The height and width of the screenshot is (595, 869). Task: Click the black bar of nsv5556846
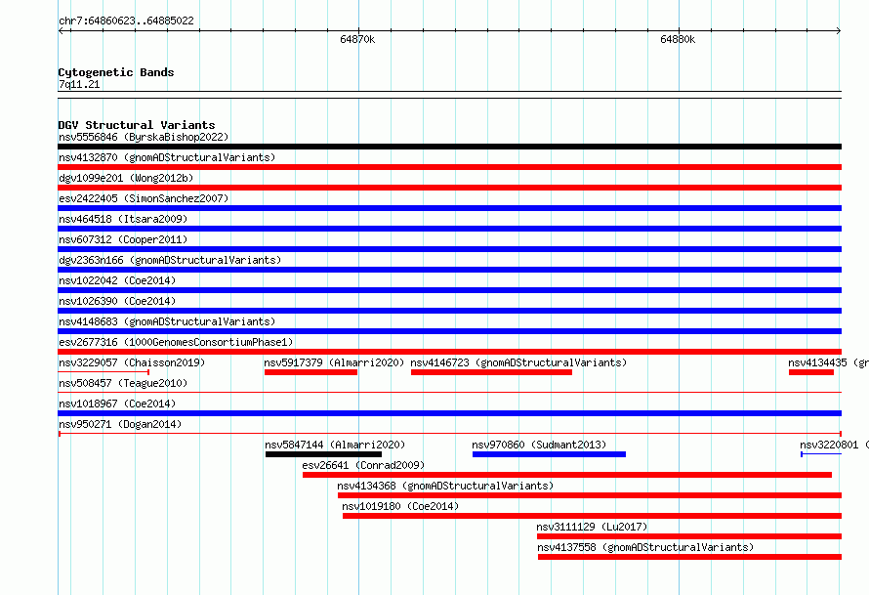449,147
